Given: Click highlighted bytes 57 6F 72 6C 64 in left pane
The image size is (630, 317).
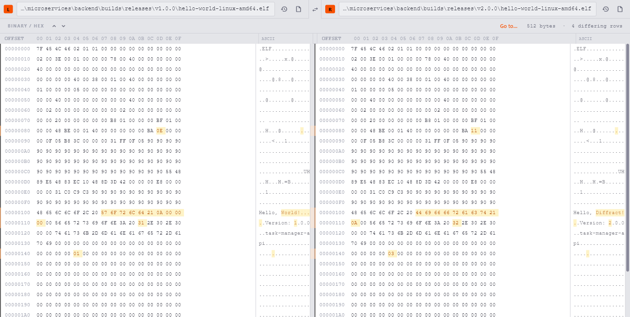Looking at the screenshot, I should (123, 213).
